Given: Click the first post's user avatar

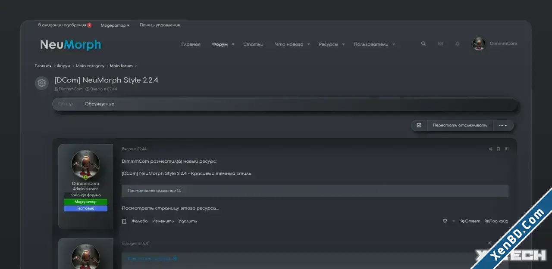Looking at the screenshot, I should 85,164.
